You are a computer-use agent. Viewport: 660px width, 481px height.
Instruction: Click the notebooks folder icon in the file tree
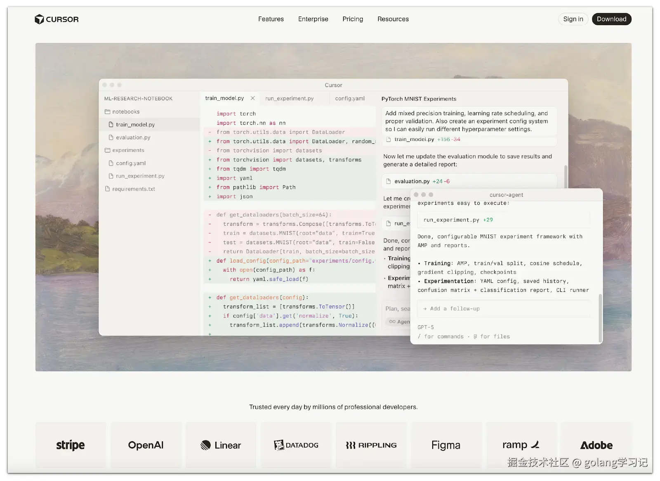[108, 111]
